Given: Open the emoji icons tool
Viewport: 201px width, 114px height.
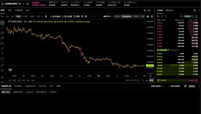Looking at the screenshot, I should (x=2, y=59).
